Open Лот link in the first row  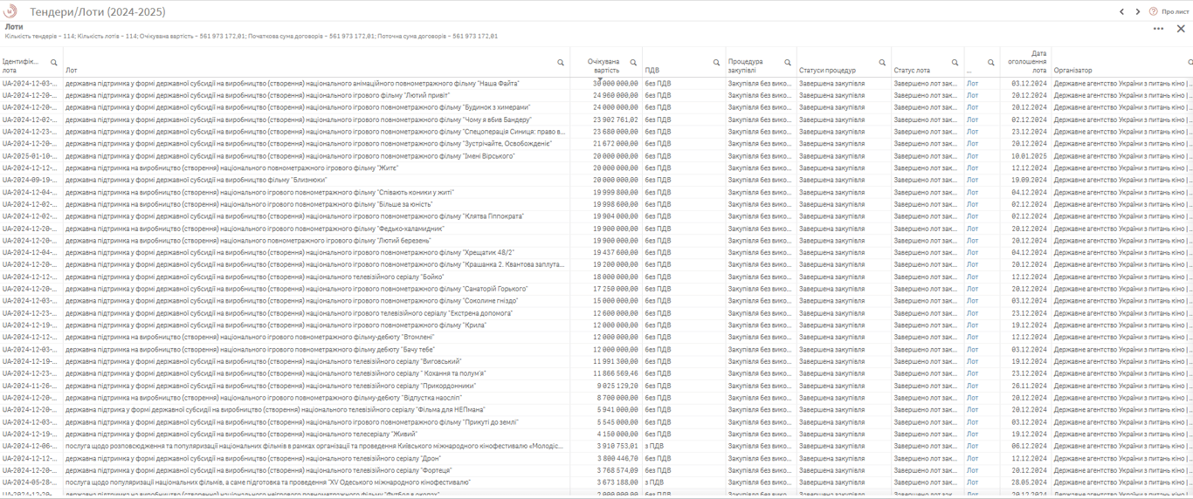tap(972, 84)
